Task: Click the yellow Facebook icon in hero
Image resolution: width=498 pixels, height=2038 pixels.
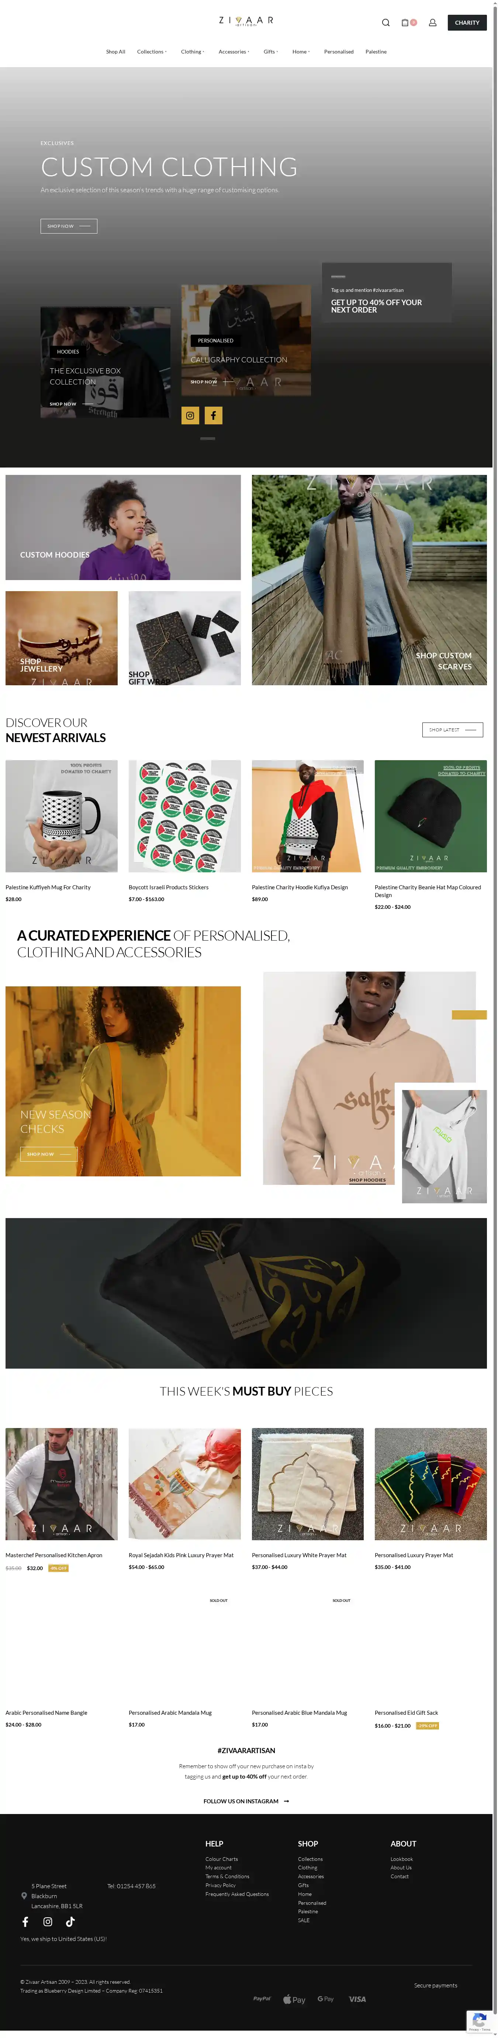Action: point(214,415)
